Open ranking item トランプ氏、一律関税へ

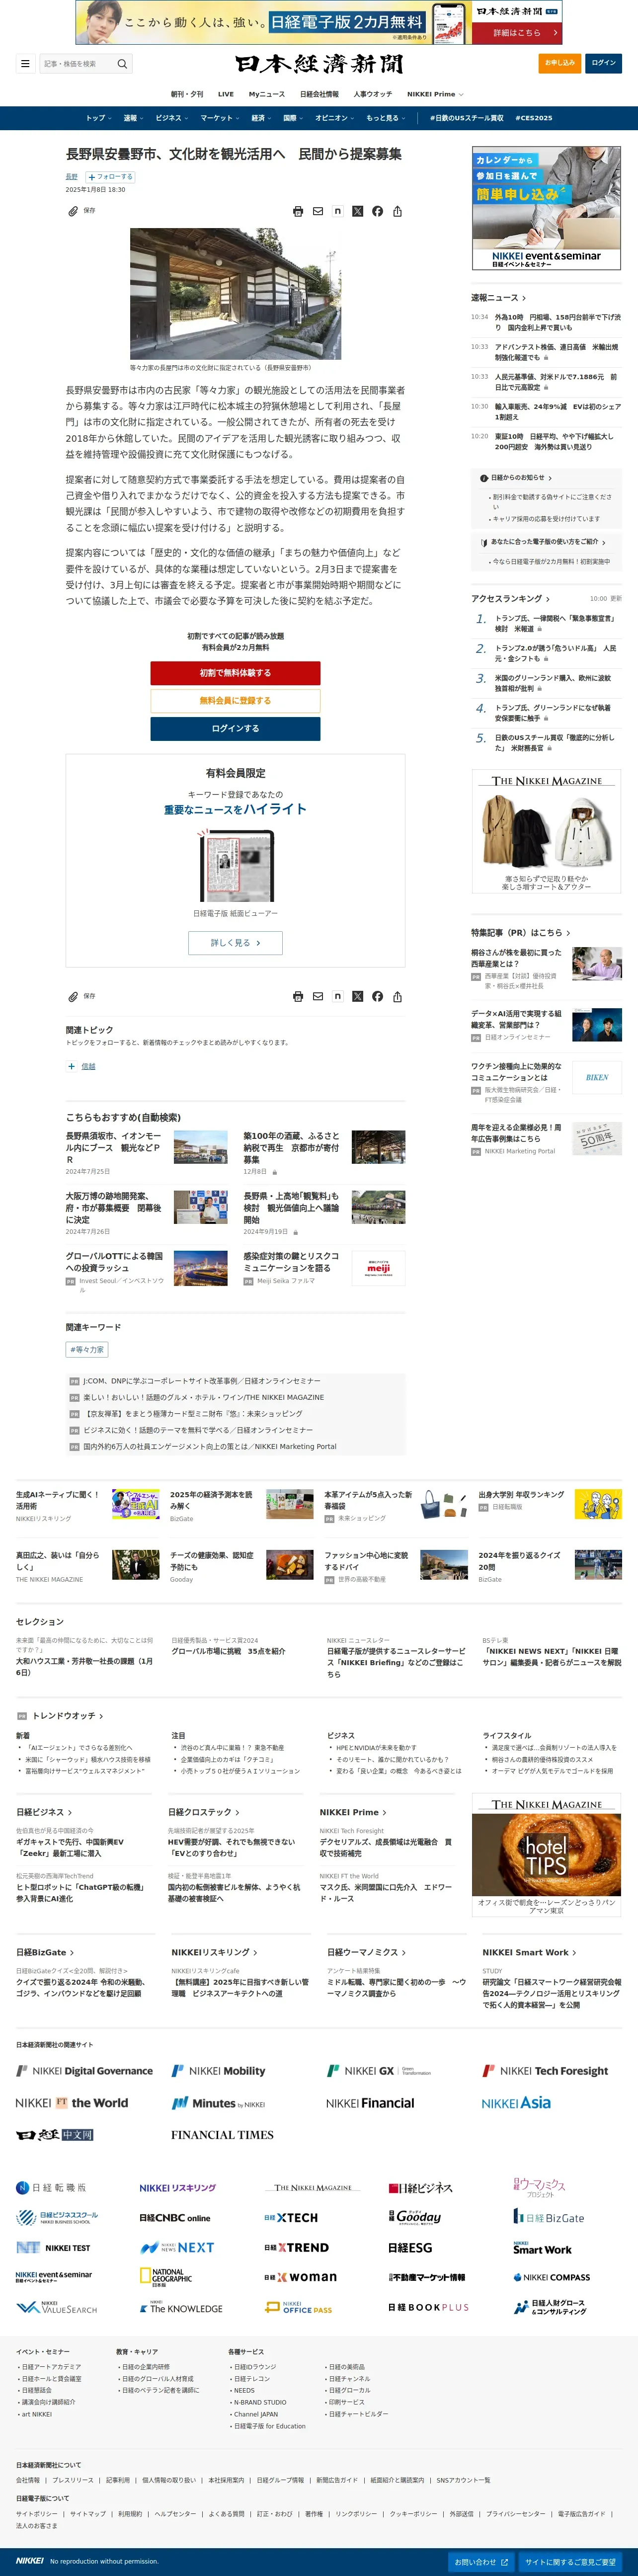[555, 624]
